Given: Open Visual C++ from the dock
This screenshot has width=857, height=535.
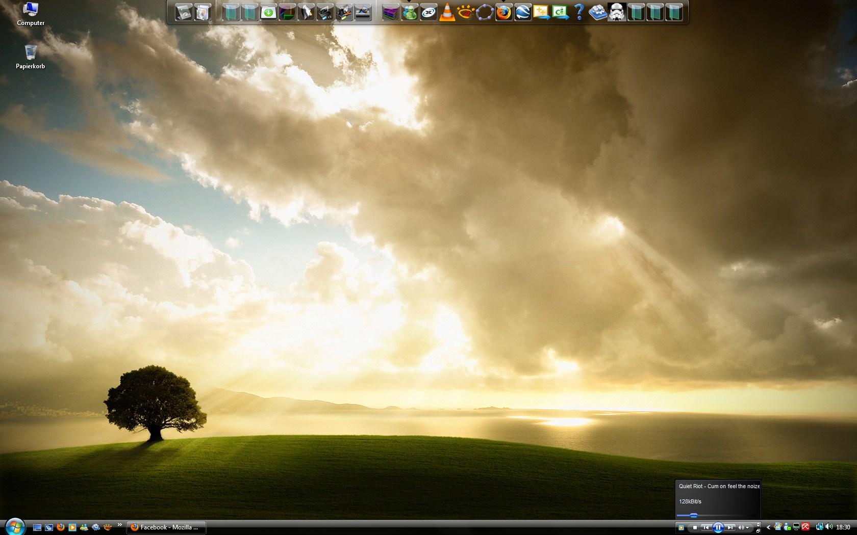Looking at the screenshot, I should tap(541, 12).
